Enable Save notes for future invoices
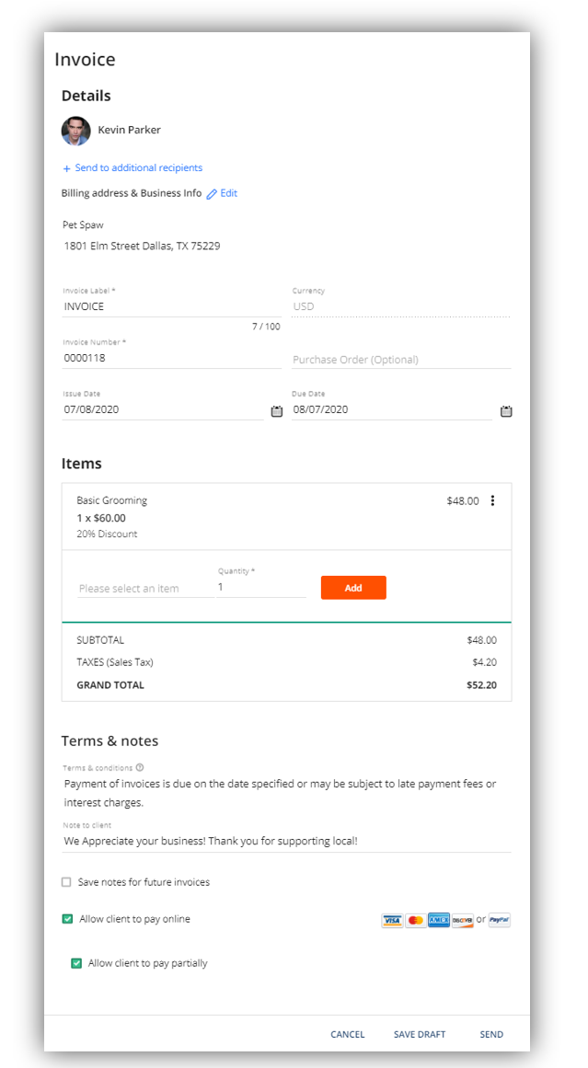 tap(66, 882)
